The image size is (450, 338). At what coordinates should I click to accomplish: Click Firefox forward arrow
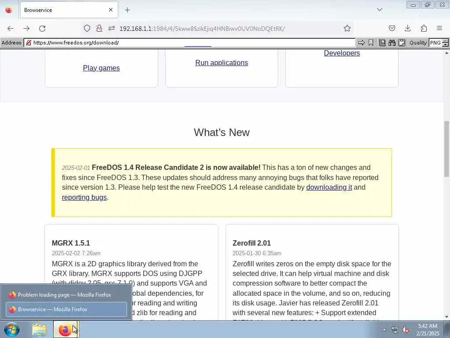coord(26,28)
